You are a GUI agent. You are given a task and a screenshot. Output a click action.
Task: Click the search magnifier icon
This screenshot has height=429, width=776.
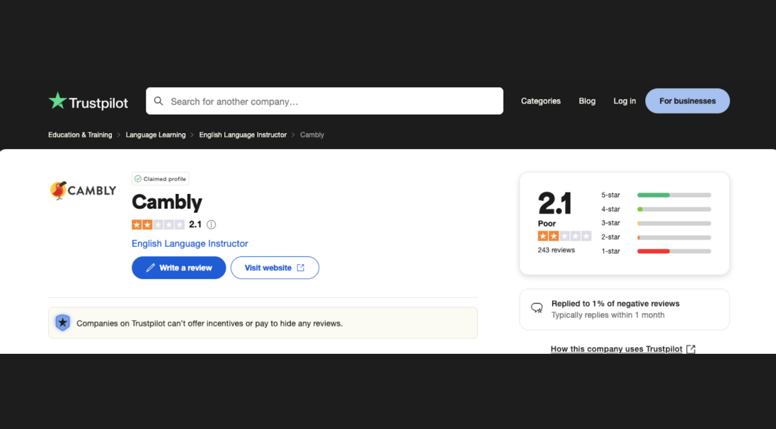tap(158, 101)
